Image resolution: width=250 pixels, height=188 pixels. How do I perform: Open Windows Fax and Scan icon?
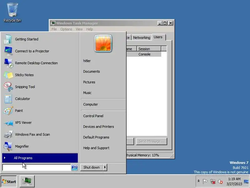pos(8,134)
